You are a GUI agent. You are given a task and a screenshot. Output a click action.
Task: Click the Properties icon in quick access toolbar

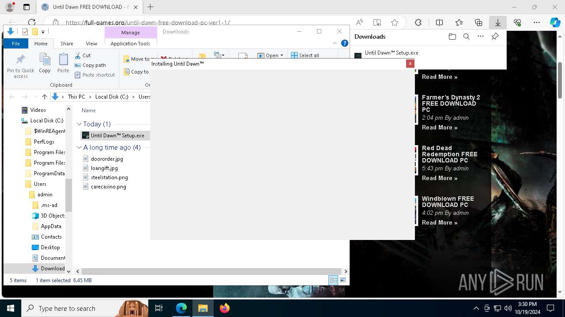pyautogui.click(x=25, y=32)
